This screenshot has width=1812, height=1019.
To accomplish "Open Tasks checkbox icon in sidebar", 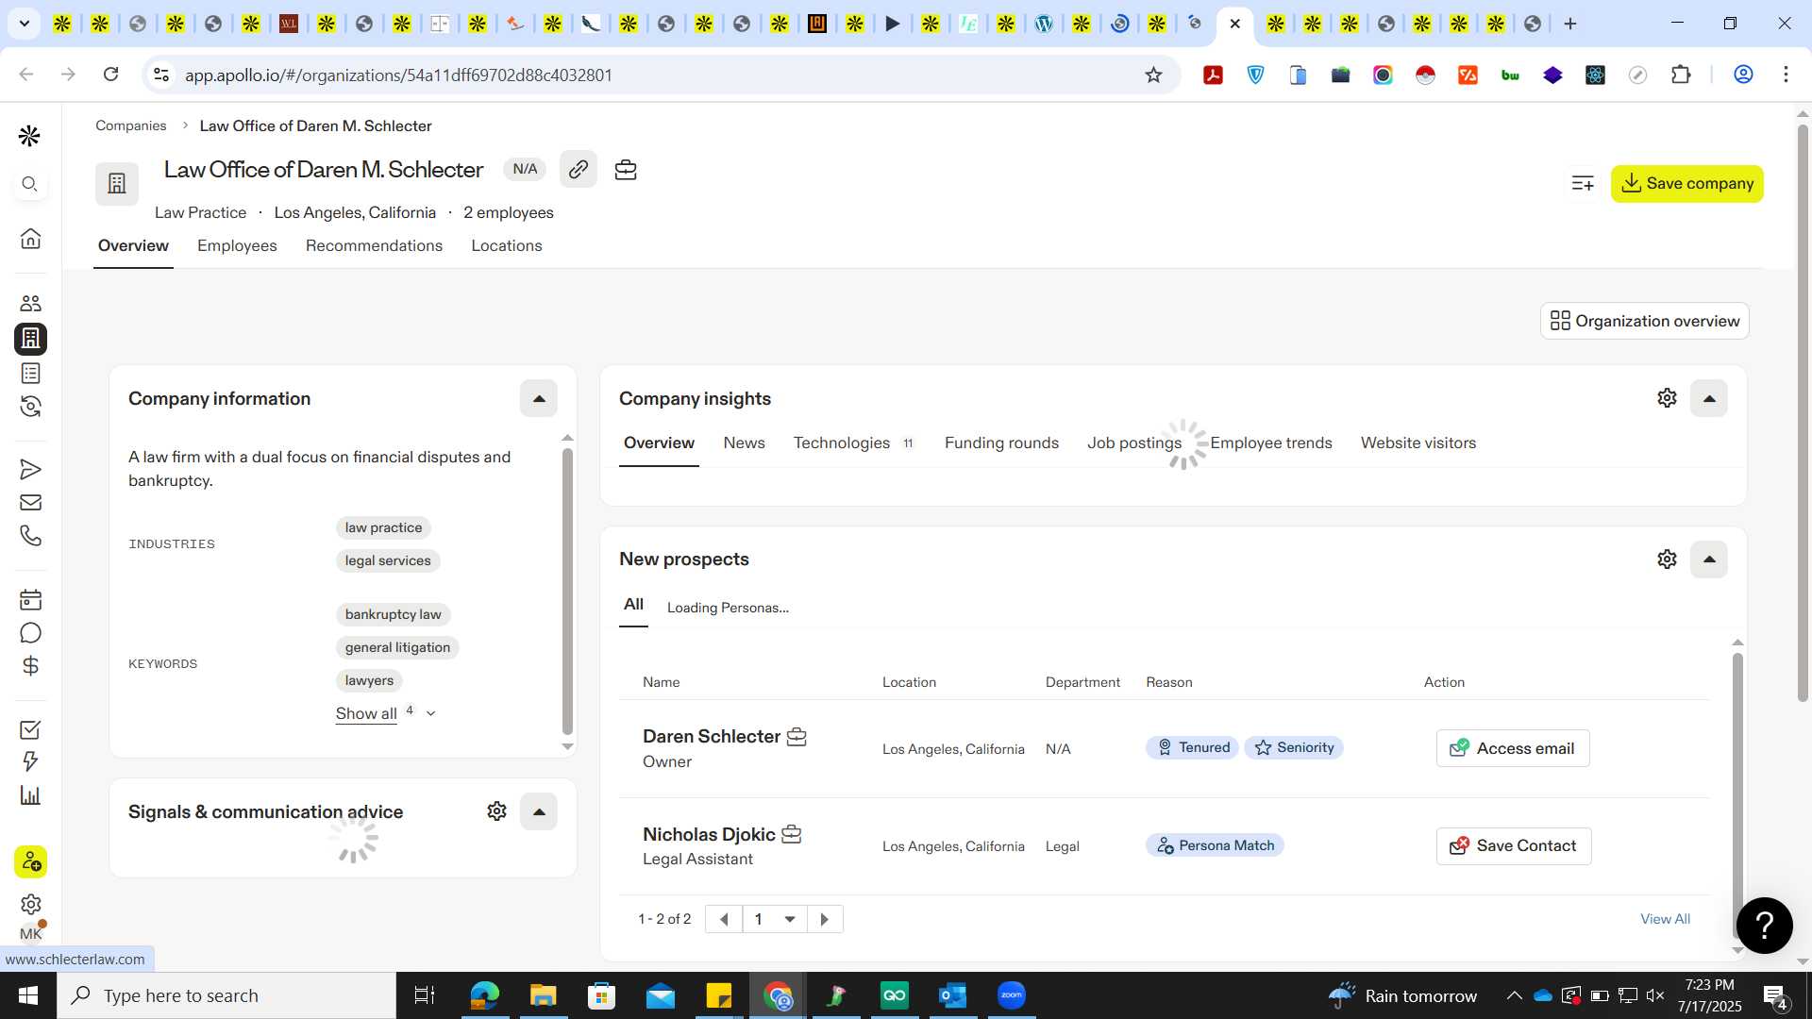I will coord(30,729).
